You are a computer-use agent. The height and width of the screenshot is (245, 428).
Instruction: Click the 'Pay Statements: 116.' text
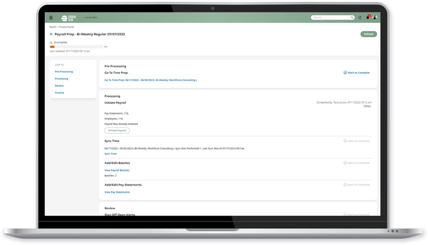point(117,113)
